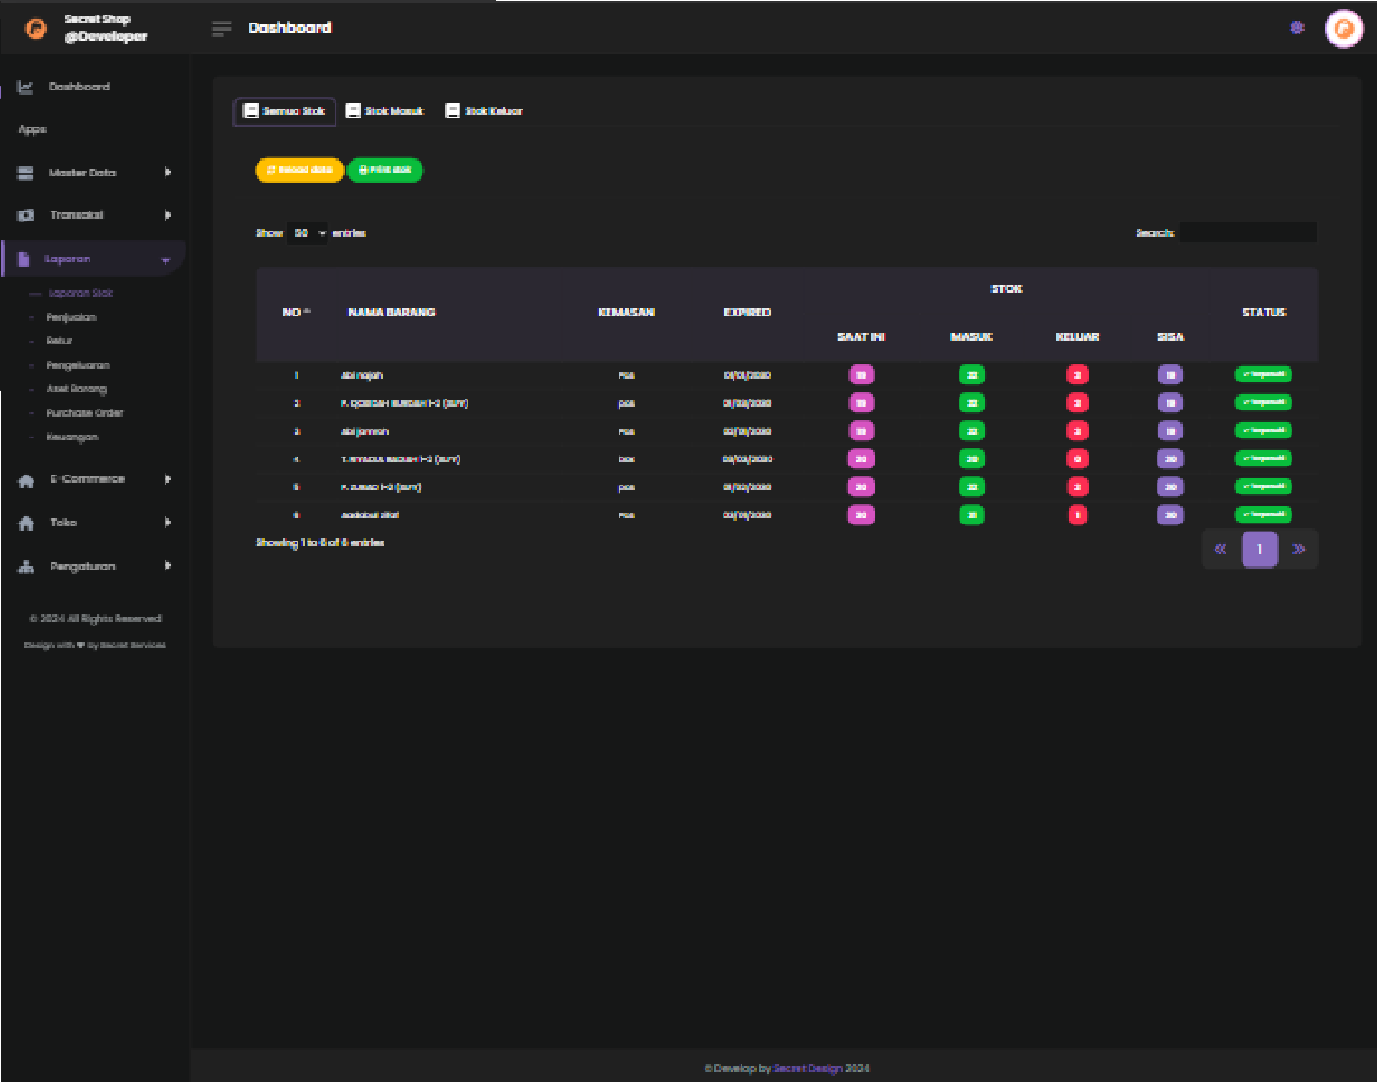Click the Dashboard chart icon in sidebar

(x=25, y=87)
